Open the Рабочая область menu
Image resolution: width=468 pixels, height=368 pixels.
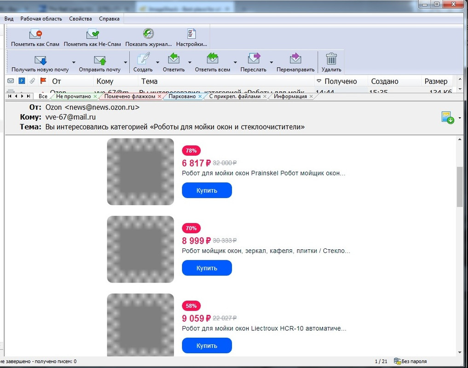coord(41,18)
